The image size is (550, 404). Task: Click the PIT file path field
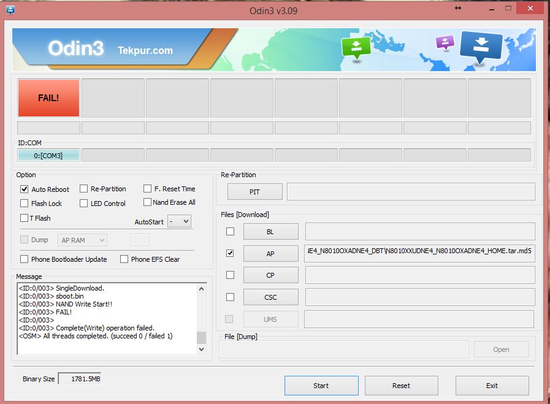click(x=411, y=191)
